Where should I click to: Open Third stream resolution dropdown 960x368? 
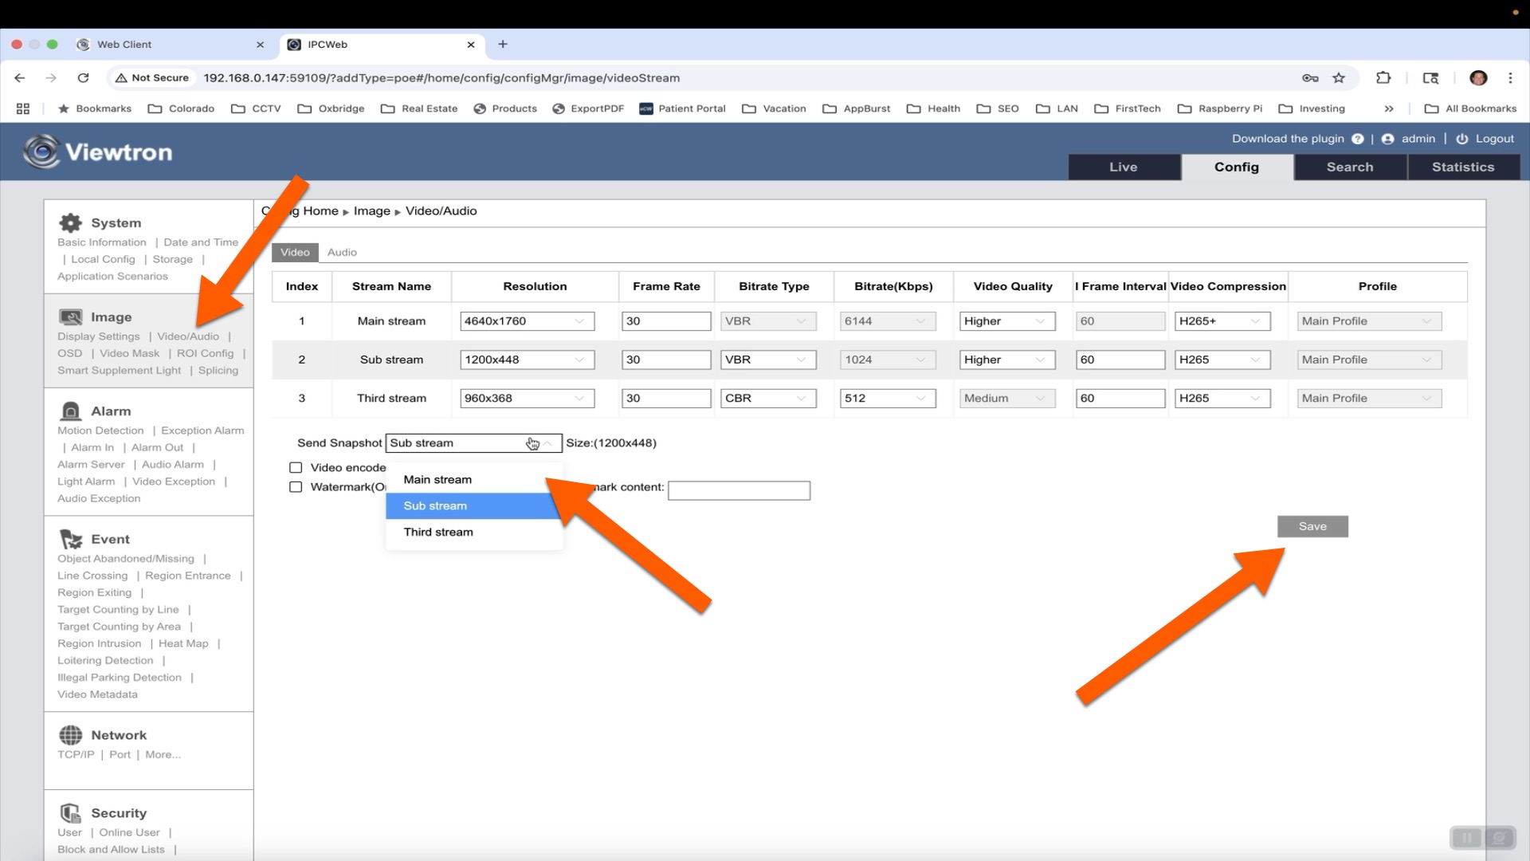click(x=527, y=398)
